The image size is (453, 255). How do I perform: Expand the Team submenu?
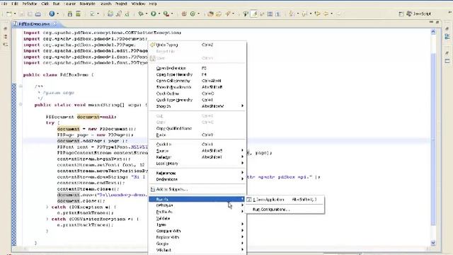tap(197, 225)
